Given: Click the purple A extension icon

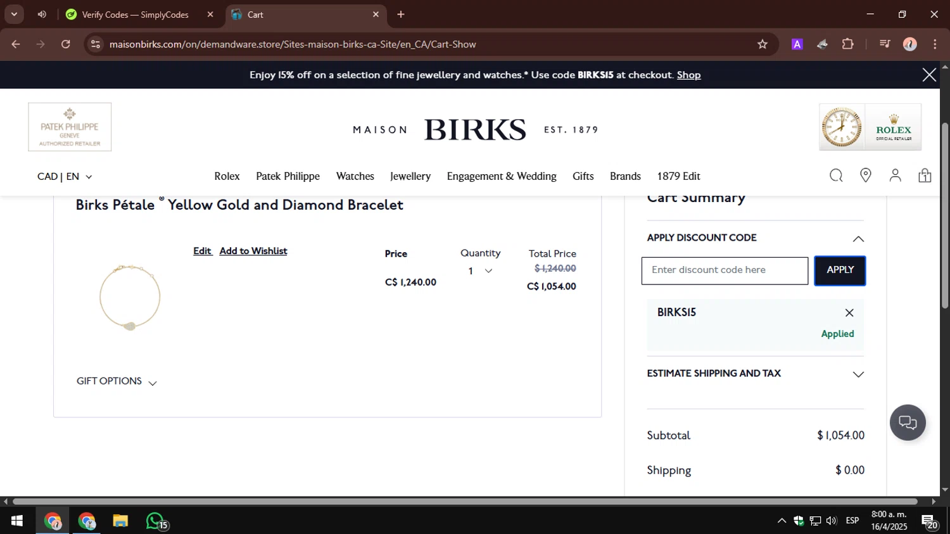Looking at the screenshot, I should tap(797, 44).
